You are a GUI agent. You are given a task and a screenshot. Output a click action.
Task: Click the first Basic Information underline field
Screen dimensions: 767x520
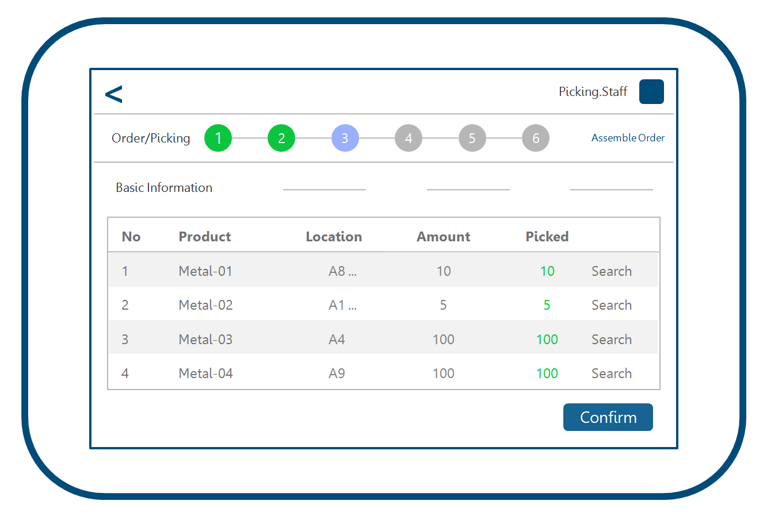tap(324, 190)
